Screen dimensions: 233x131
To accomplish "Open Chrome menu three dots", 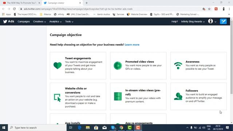I will coord(229,9).
